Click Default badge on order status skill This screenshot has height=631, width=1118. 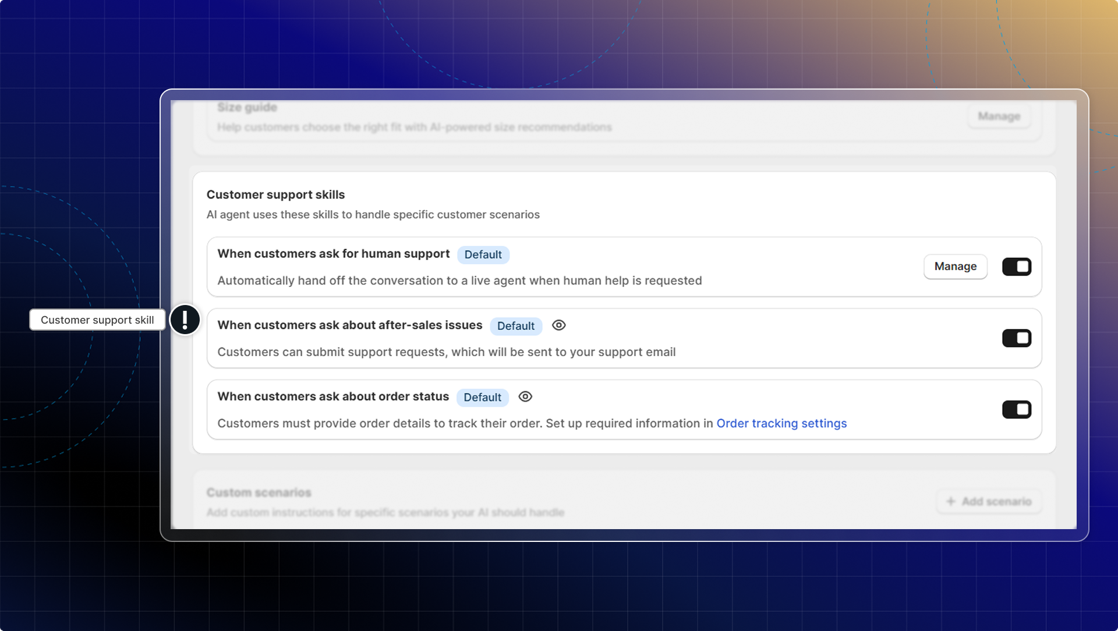pos(482,398)
